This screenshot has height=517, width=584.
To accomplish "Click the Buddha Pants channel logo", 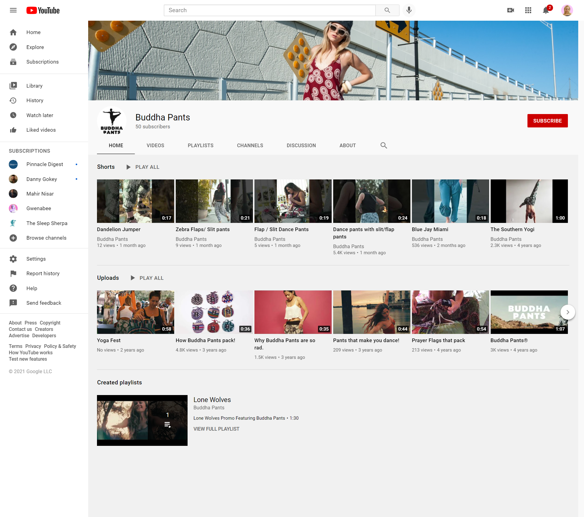I will coord(112,121).
